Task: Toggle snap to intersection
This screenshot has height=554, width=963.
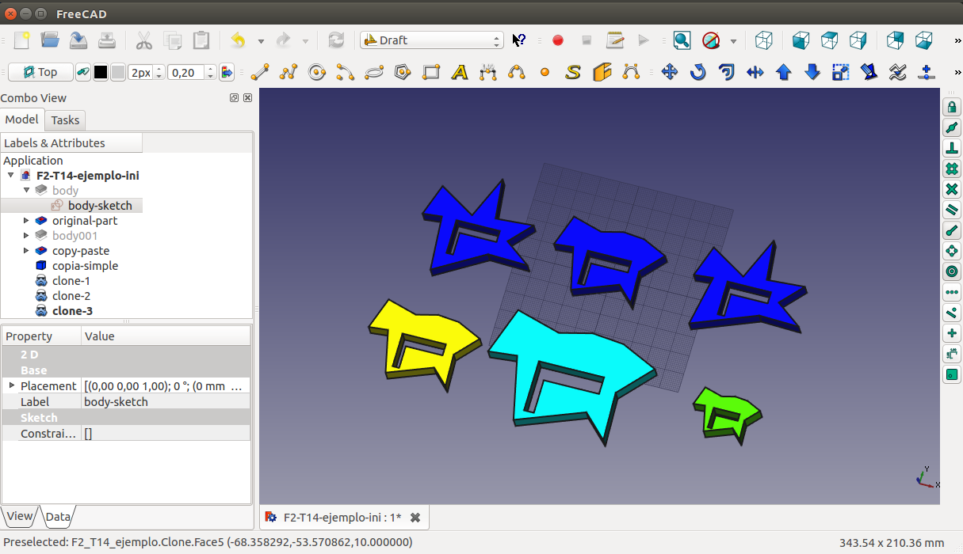Action: pyautogui.click(x=952, y=189)
